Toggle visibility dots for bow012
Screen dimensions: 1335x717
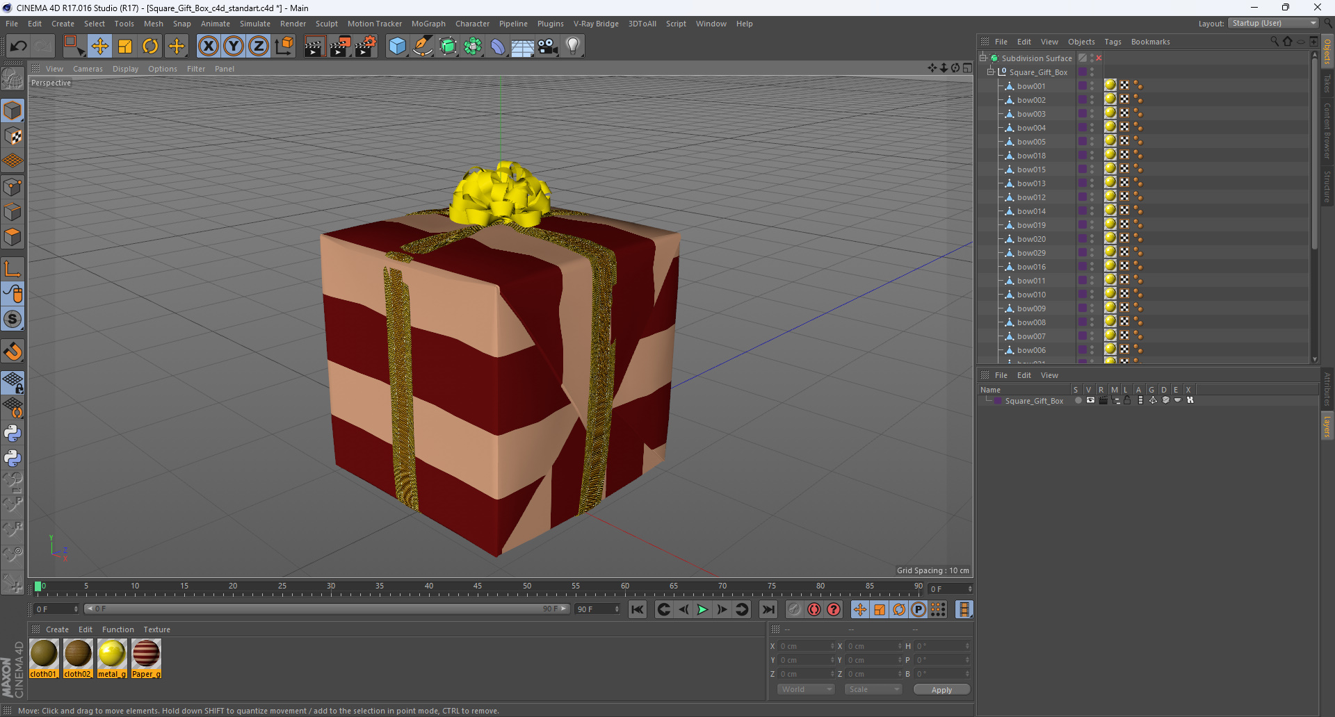[x=1092, y=197]
